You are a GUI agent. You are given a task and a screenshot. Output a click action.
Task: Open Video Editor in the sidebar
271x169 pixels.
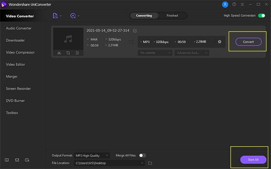point(15,65)
